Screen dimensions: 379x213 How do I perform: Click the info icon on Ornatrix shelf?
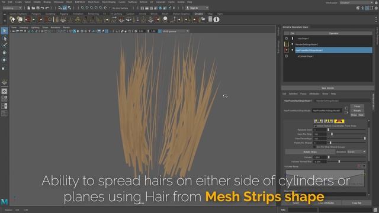click(x=216, y=20)
